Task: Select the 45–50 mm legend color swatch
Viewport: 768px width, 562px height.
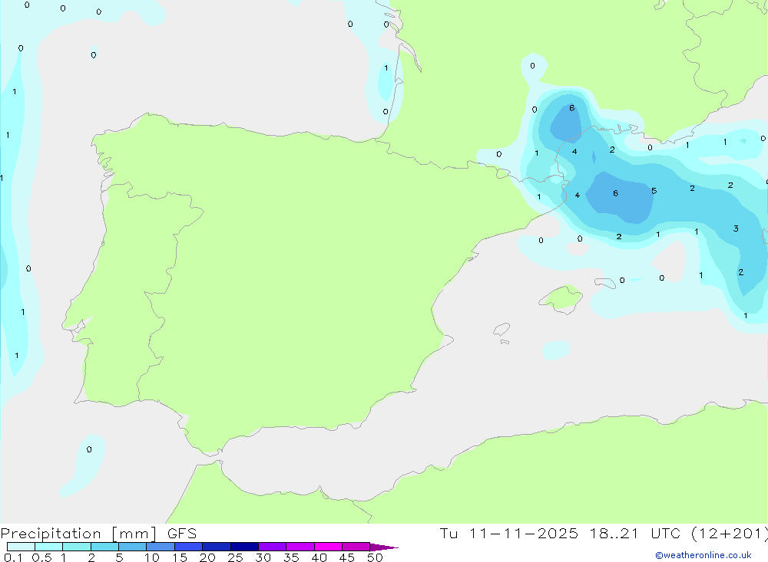Action: [356, 547]
